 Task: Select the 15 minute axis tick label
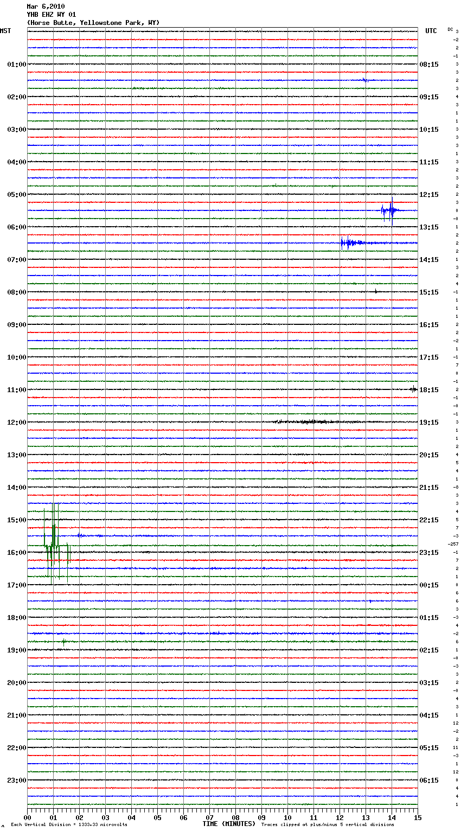tap(417, 817)
